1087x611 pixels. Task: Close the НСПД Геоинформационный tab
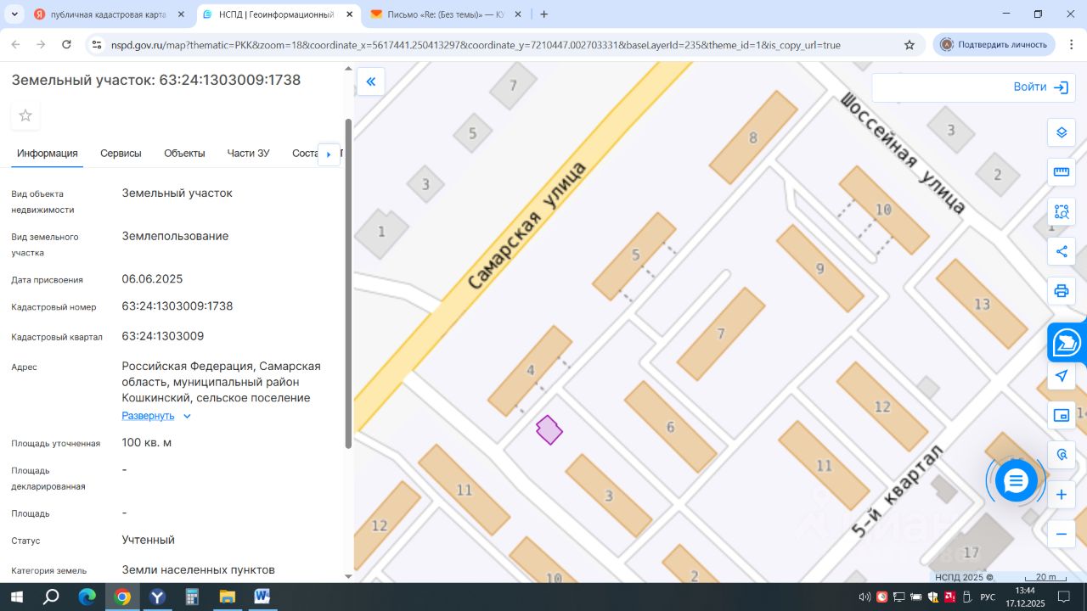(350, 14)
